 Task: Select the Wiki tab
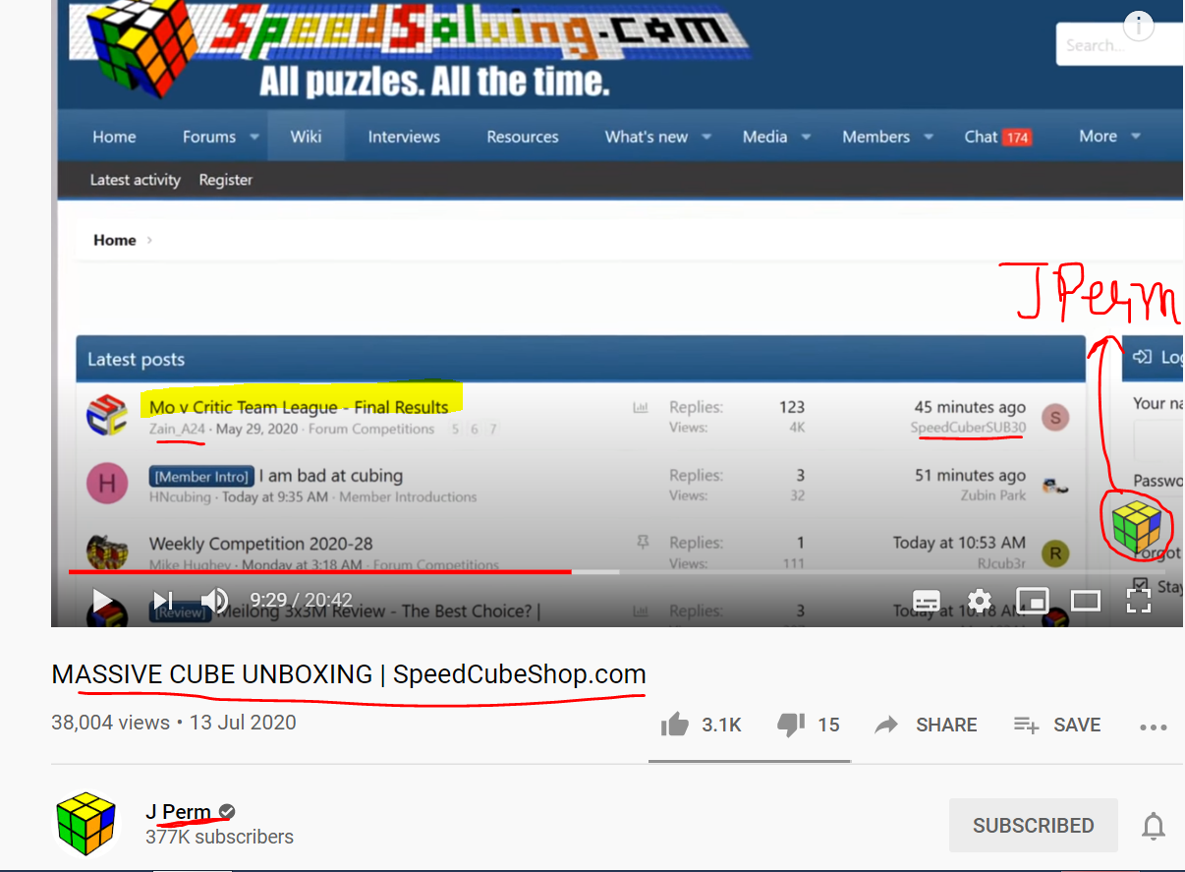[x=306, y=137]
